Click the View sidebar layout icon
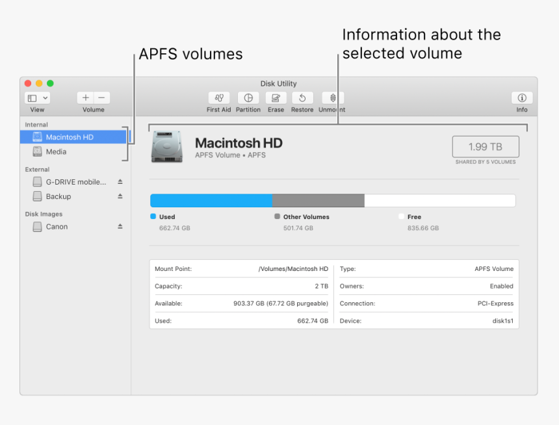Viewport: 559px width, 425px height. (32, 98)
